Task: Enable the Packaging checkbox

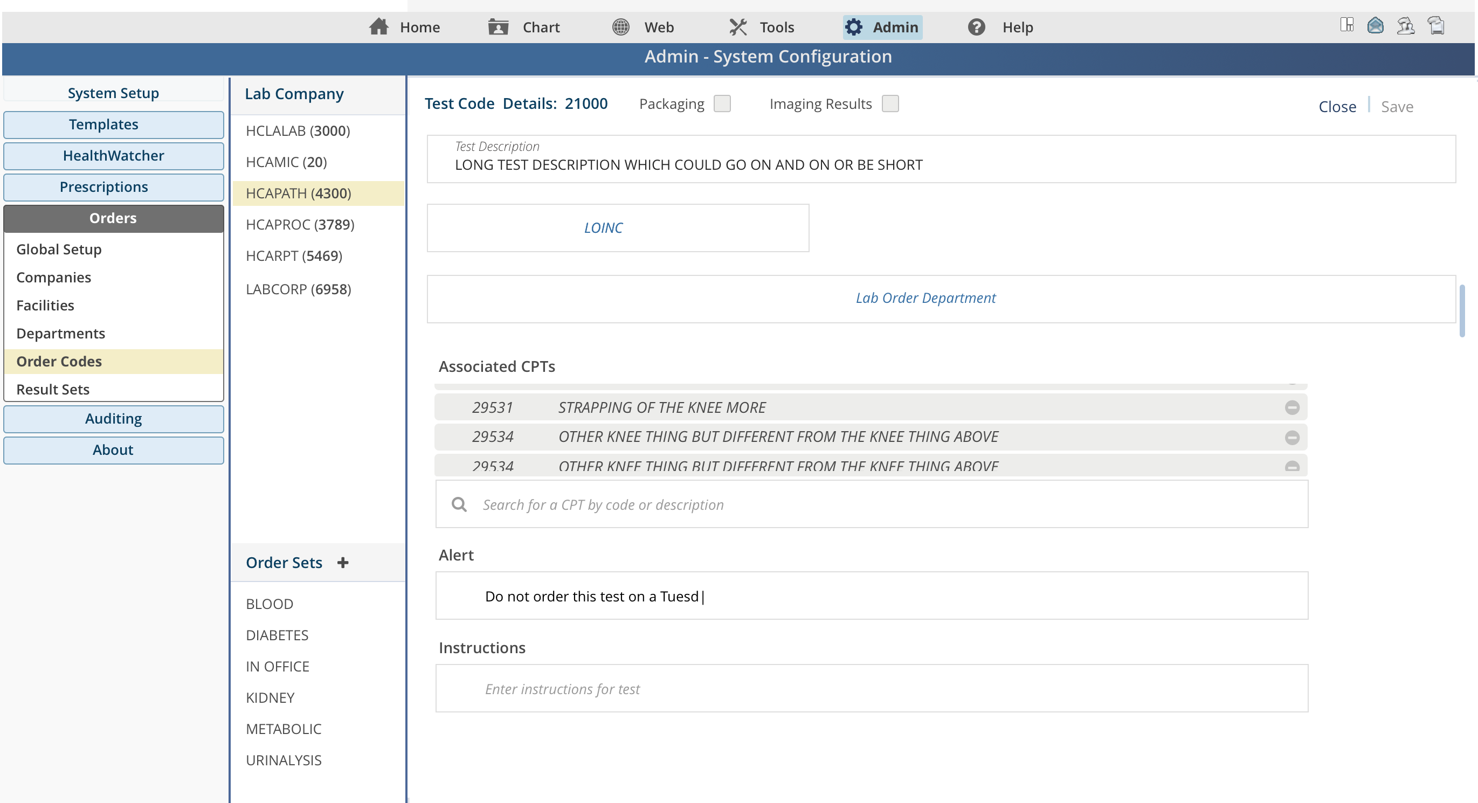Action: coord(722,104)
